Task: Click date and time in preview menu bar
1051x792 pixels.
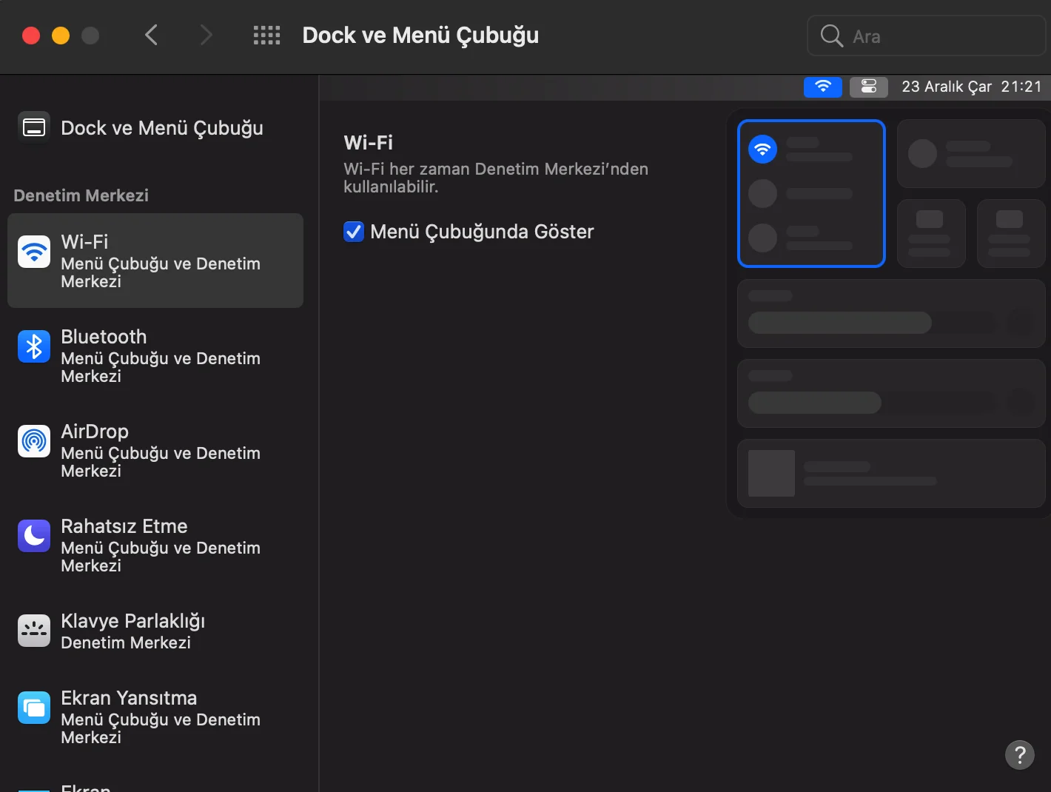Action: (x=971, y=87)
